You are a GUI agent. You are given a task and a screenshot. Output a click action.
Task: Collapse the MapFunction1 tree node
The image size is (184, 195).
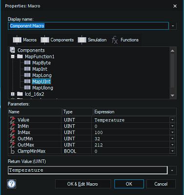[x=13, y=57]
